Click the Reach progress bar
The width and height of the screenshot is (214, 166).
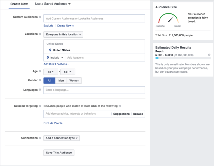pyautogui.click(x=183, y=58)
